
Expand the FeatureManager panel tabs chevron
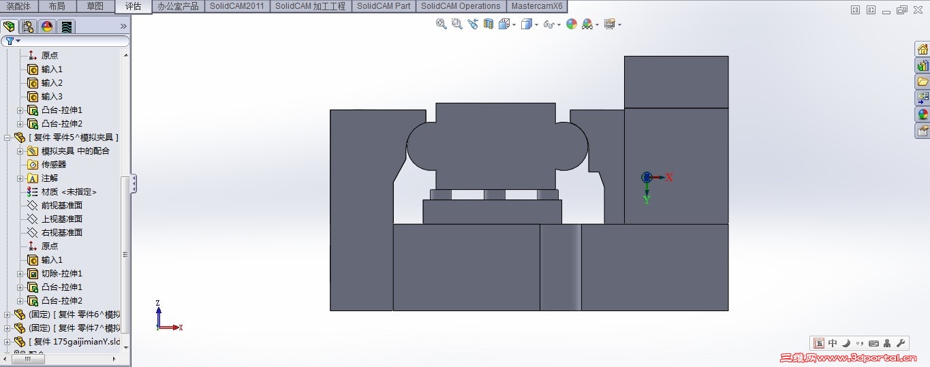click(123, 27)
